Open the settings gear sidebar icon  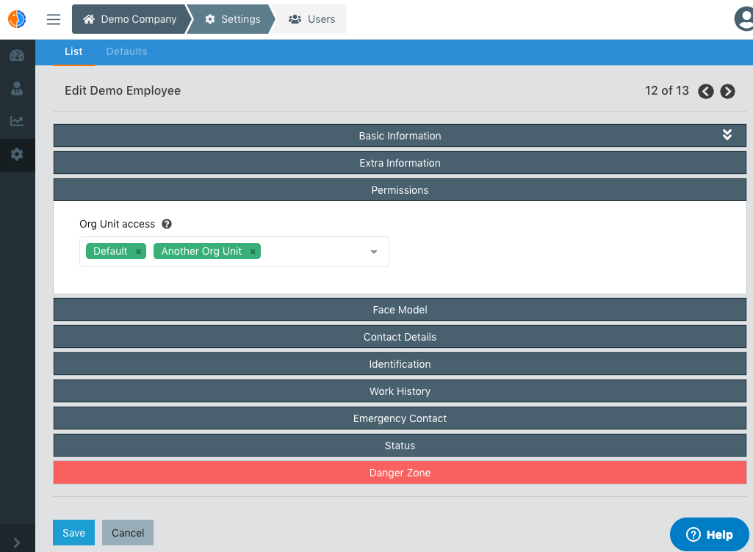point(17,154)
